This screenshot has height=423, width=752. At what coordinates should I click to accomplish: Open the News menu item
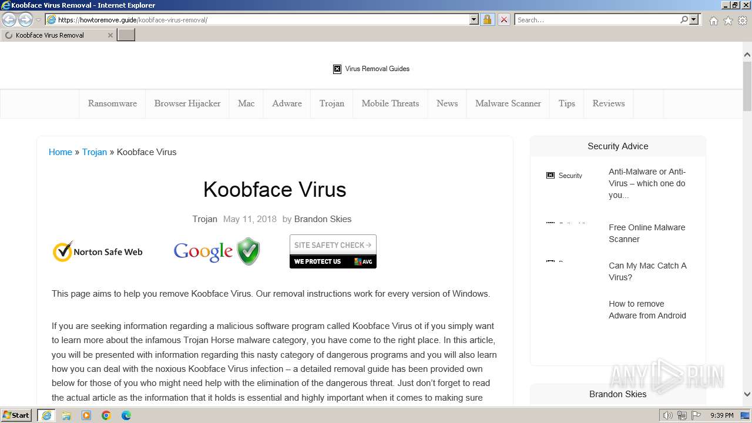point(447,103)
